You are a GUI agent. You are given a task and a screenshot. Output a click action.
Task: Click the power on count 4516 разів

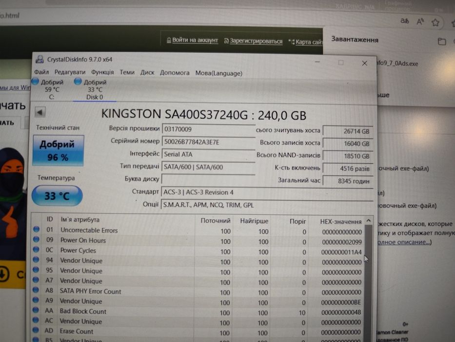(348, 169)
